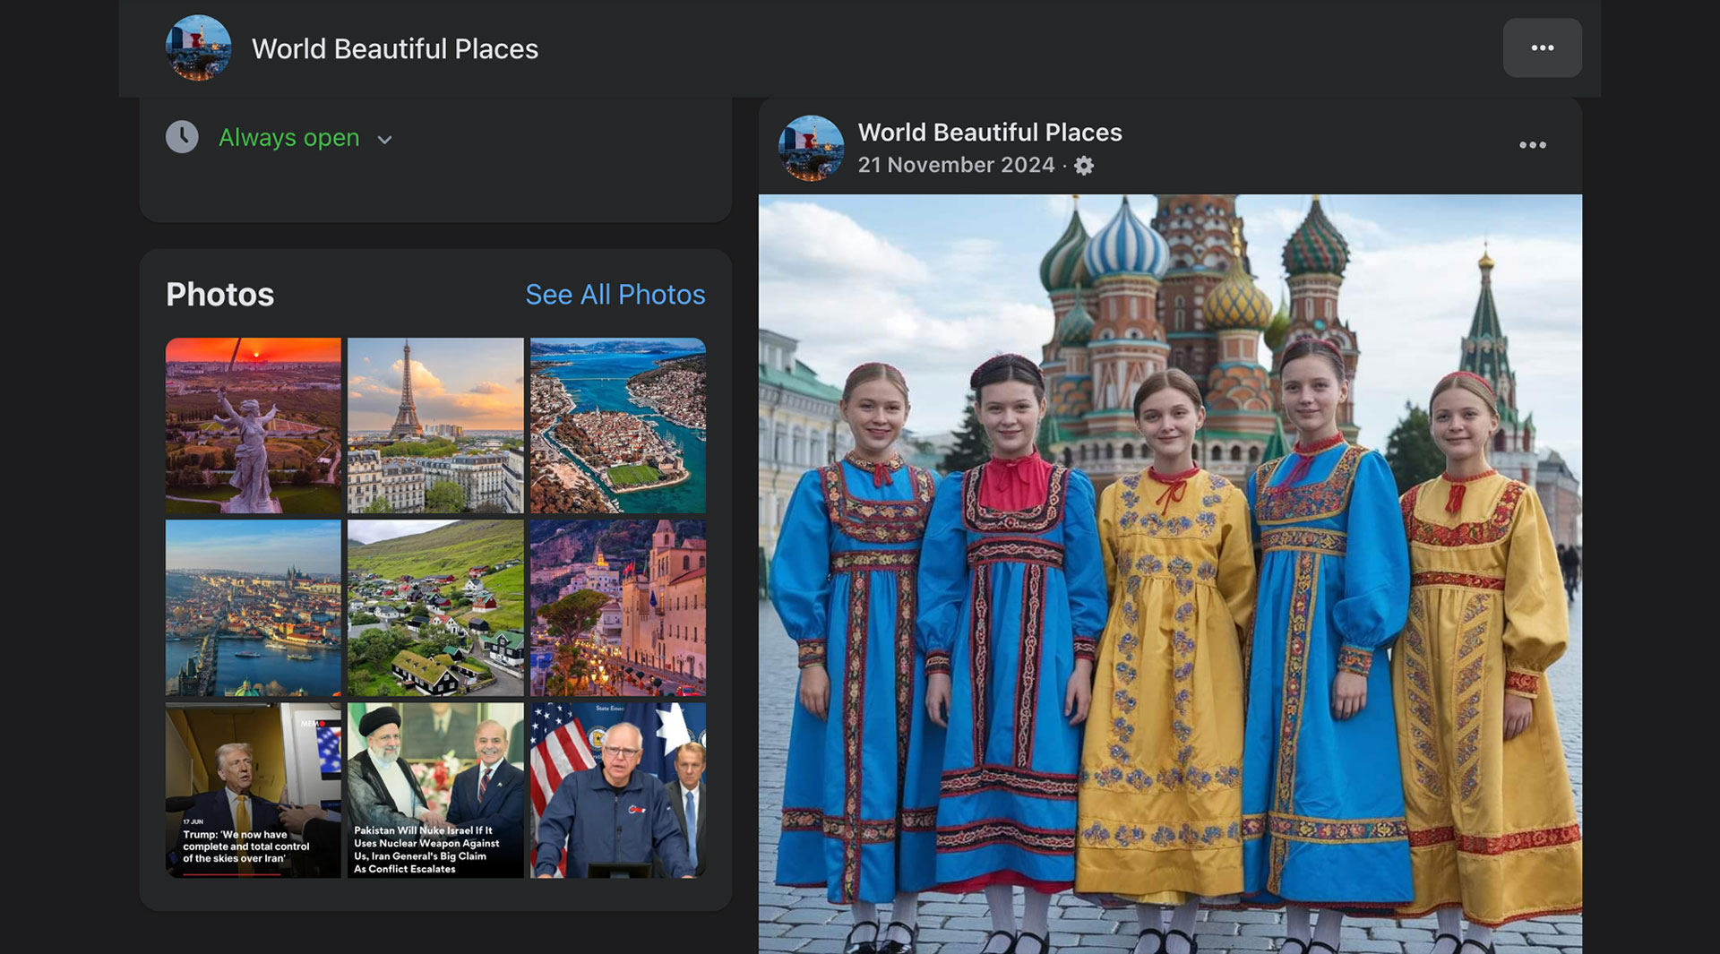Image resolution: width=1720 pixels, height=954 pixels.
Task: Open the Trump Iran skies headline thumbnail
Action: [x=254, y=789]
